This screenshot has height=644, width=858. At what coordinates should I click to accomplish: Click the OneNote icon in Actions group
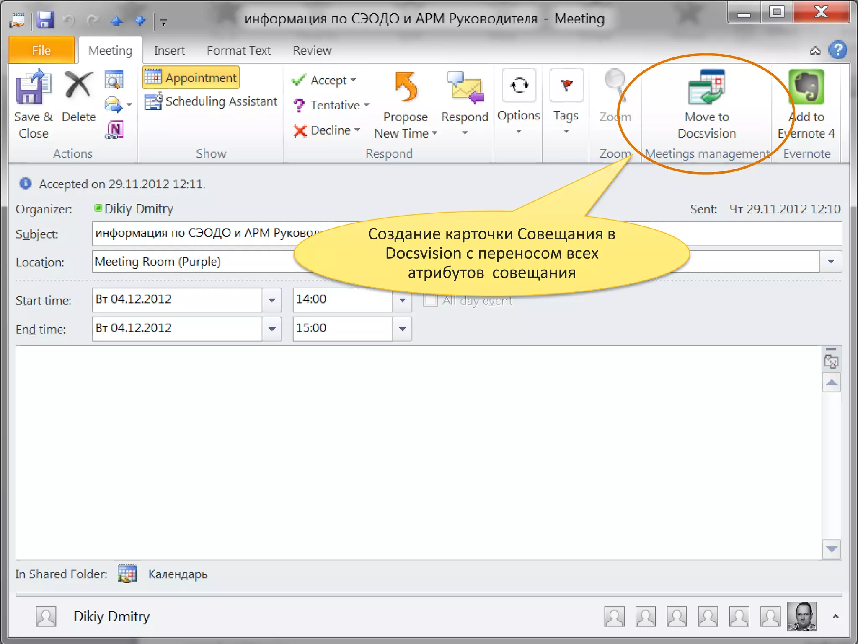tap(114, 130)
